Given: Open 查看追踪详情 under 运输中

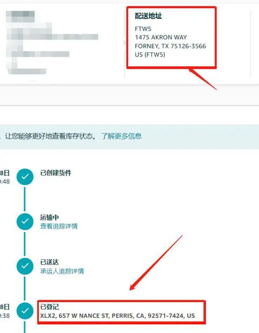Looking at the screenshot, I should click(59, 226).
